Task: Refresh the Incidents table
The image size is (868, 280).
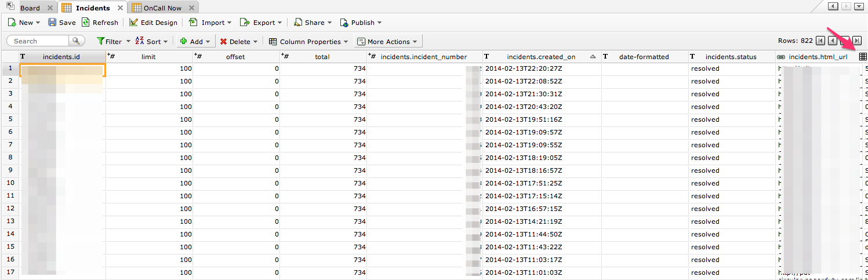Action: pos(100,23)
